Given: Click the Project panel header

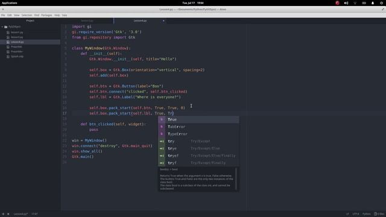Looking at the screenshot, I should click(x=30, y=20).
